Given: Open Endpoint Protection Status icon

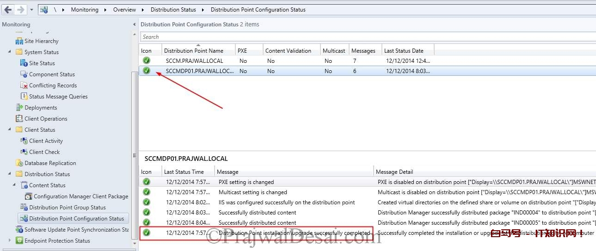Looking at the screenshot, I should [19, 241].
